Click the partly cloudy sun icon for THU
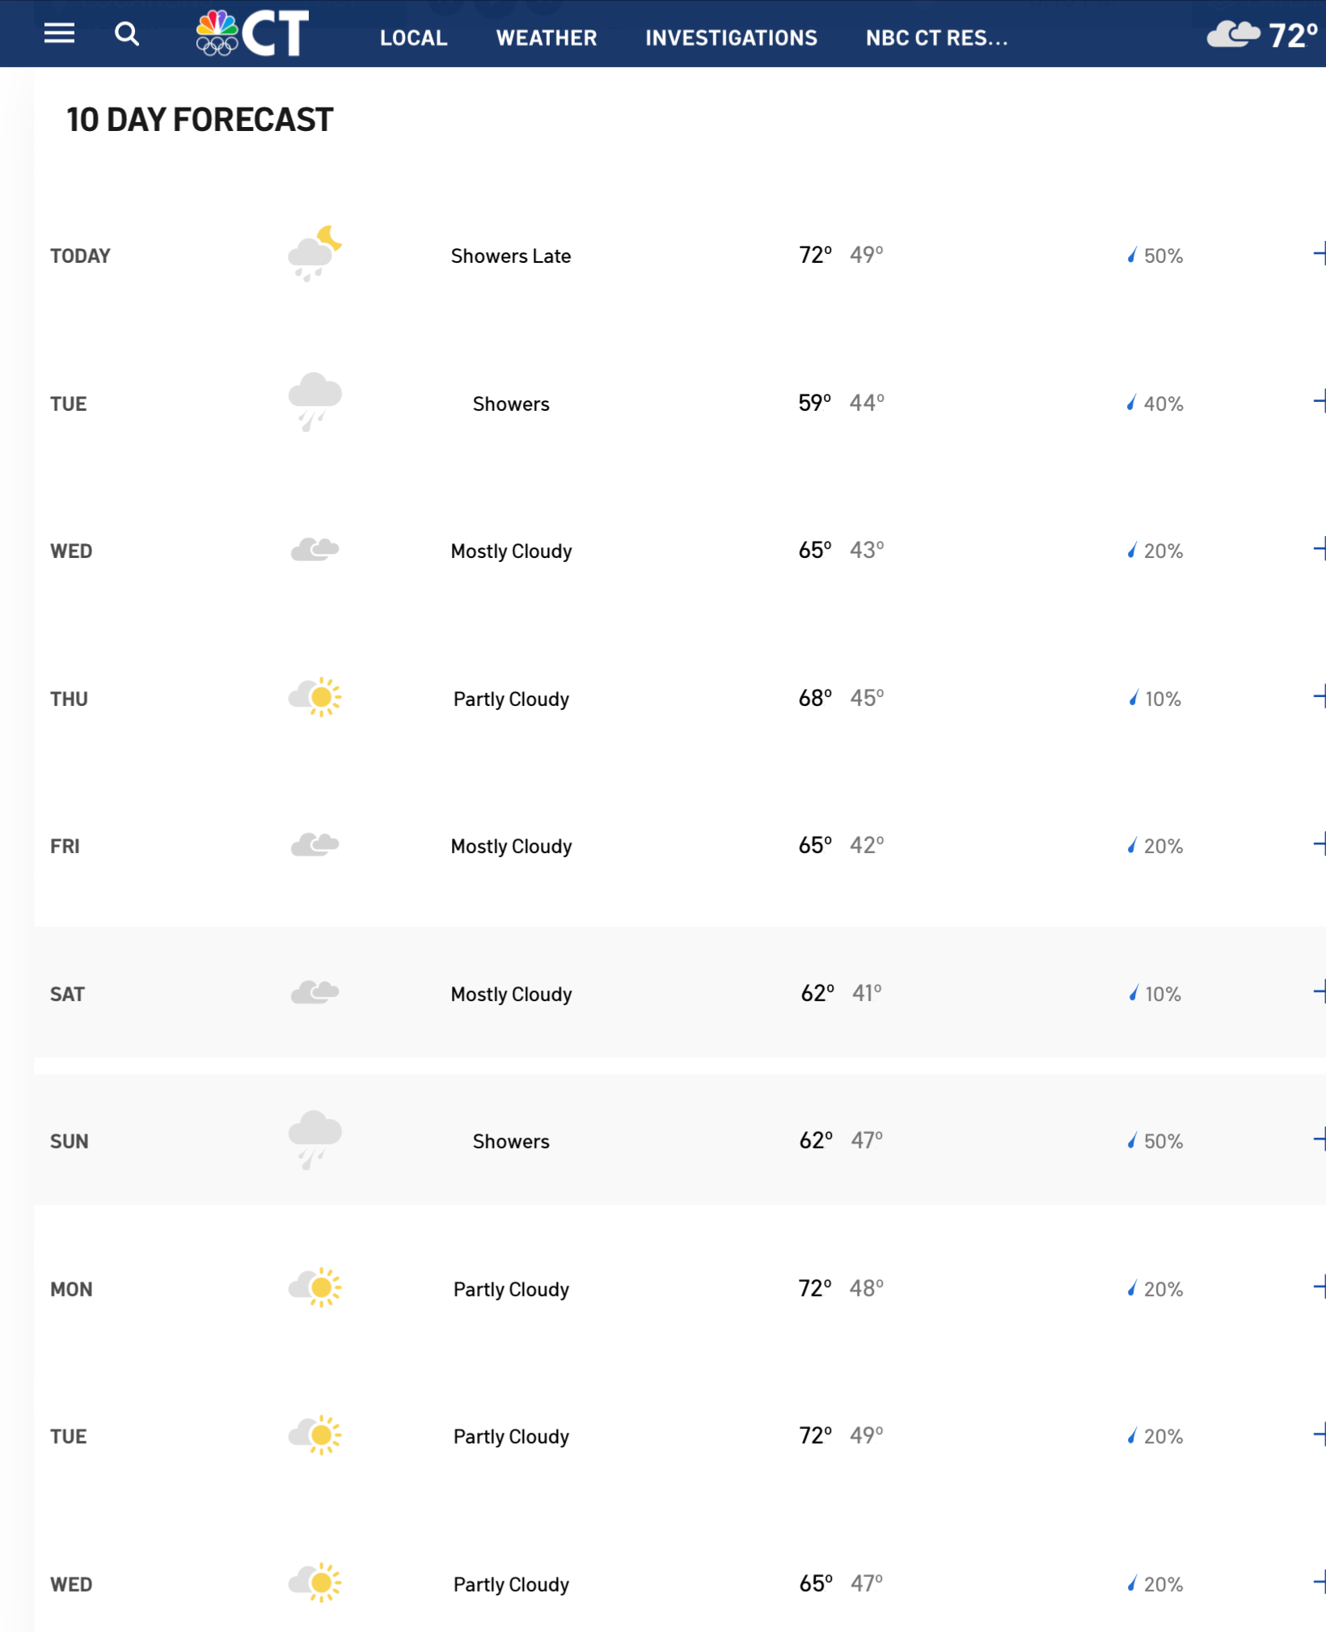 click(315, 697)
